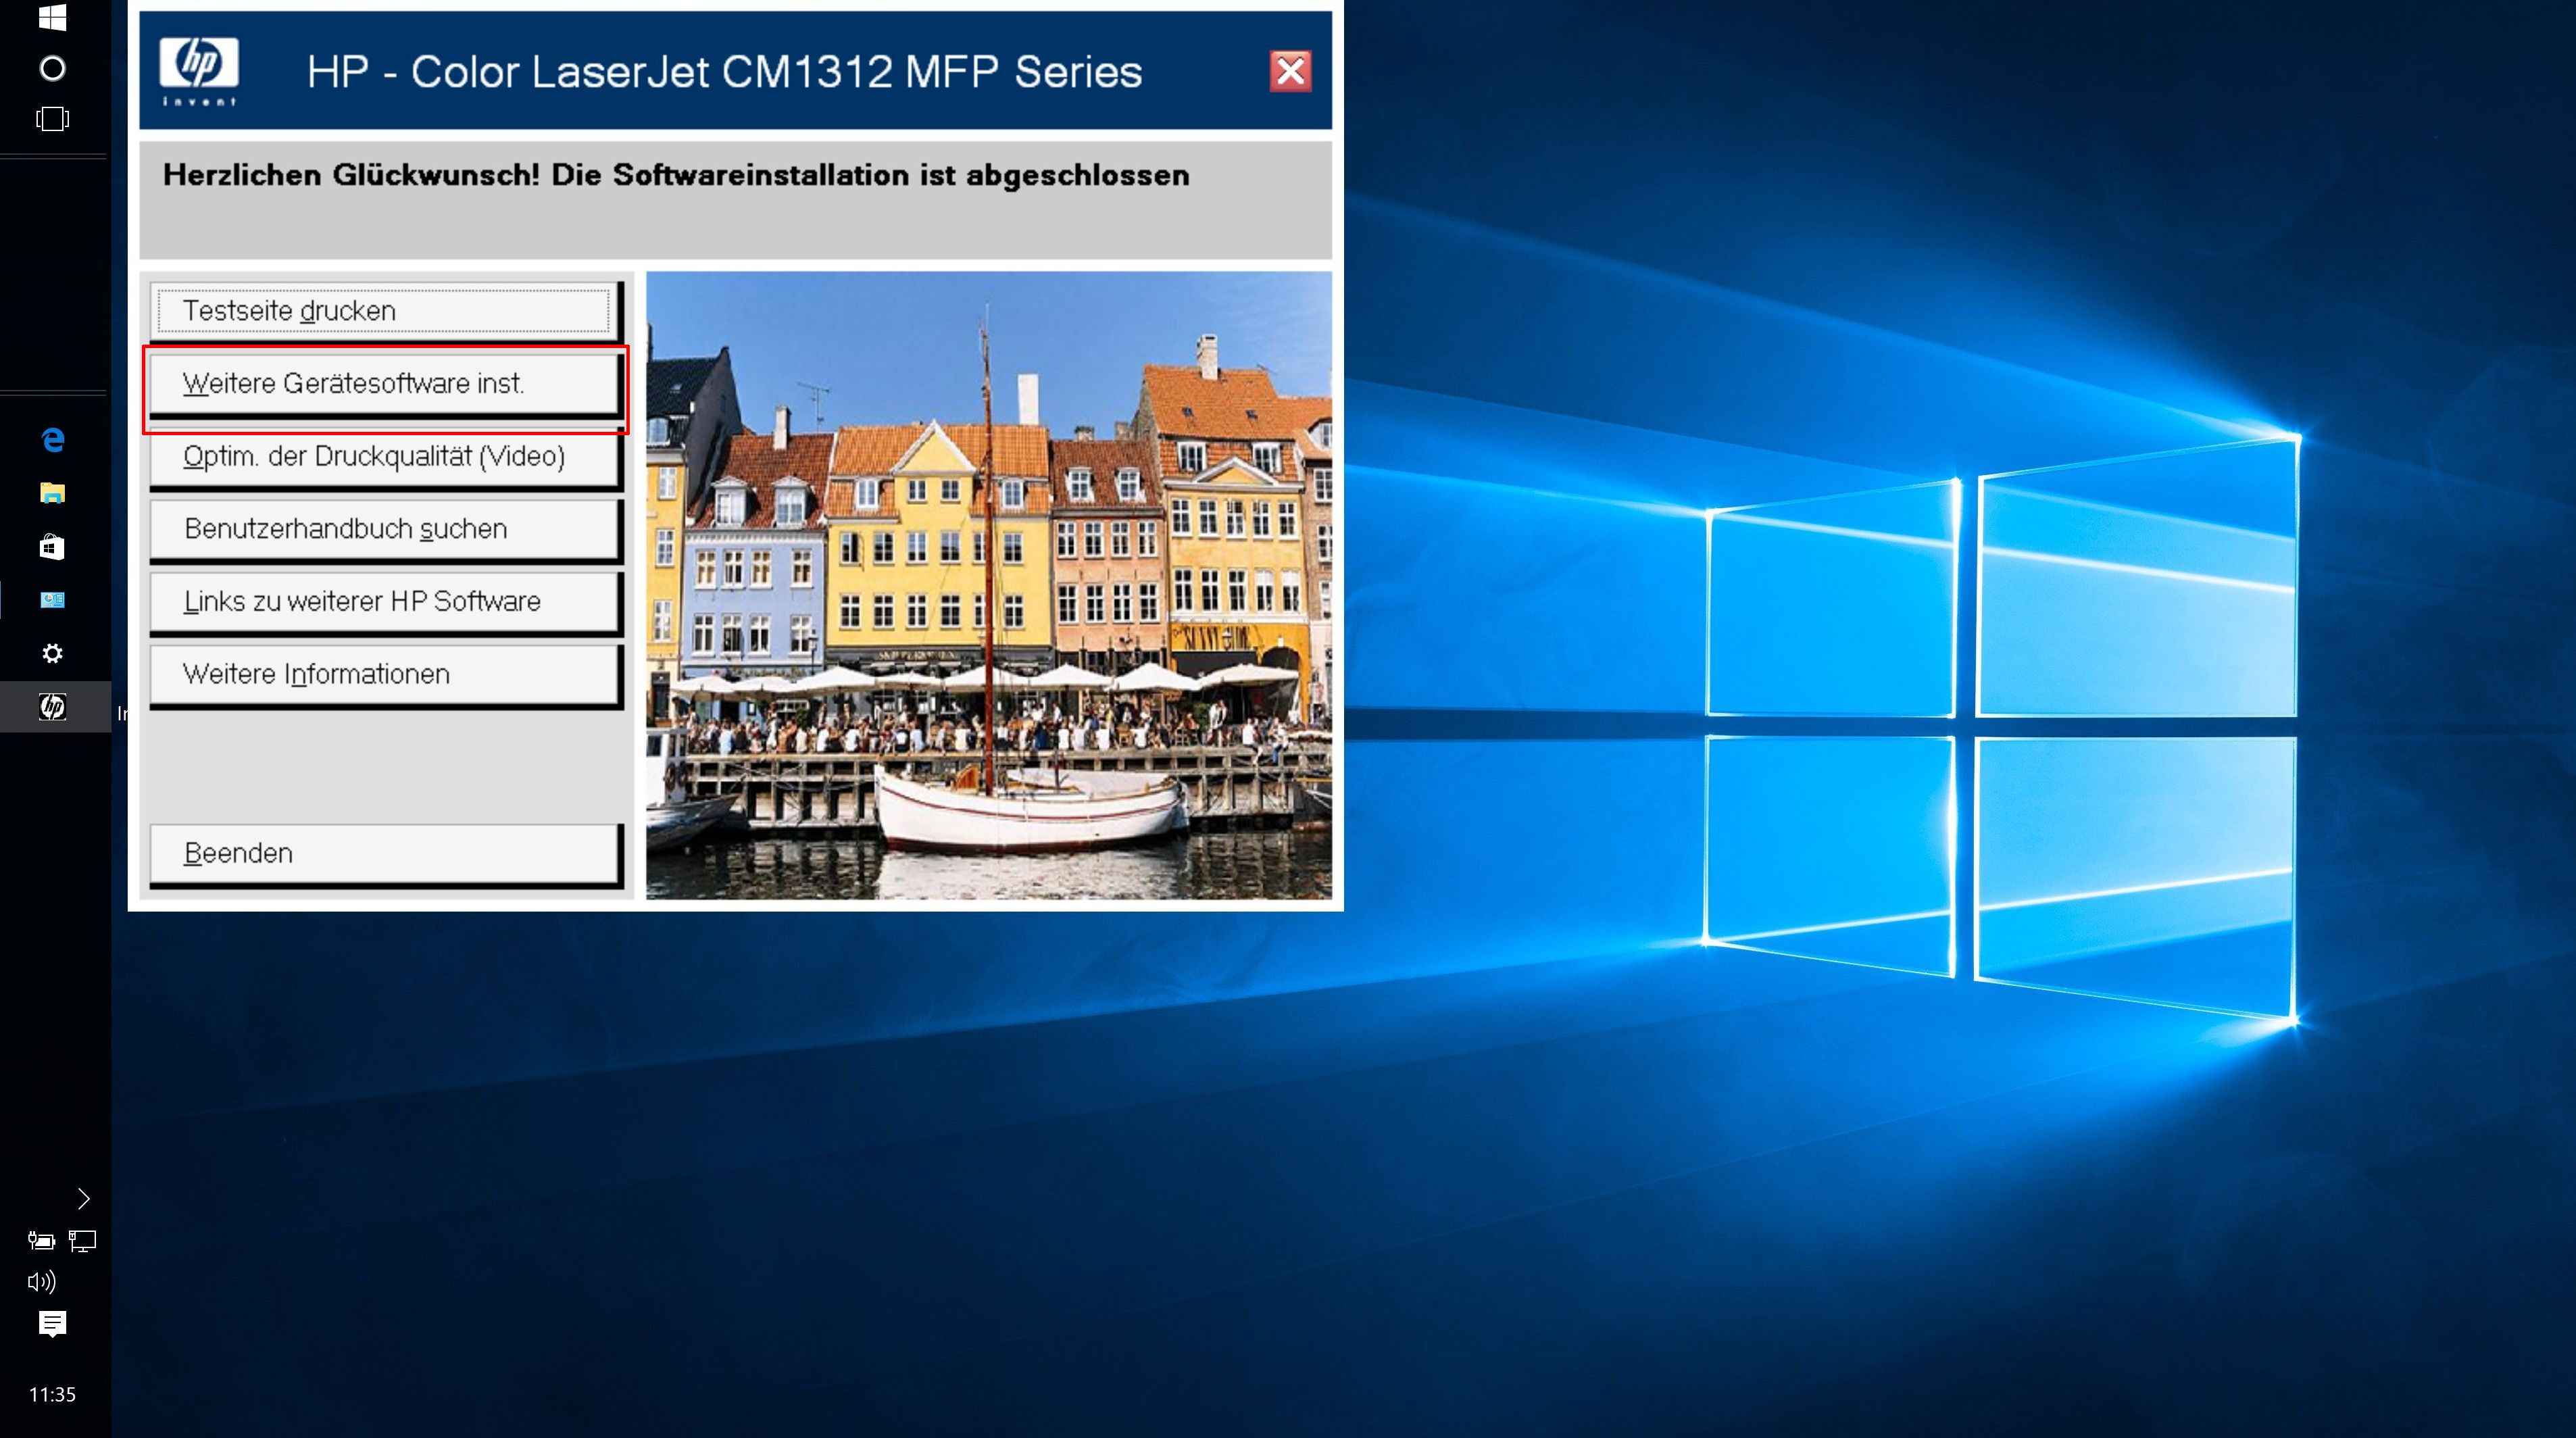Launch Microsoft Store taskbar icon
This screenshot has width=2576, height=1438.
[x=53, y=547]
